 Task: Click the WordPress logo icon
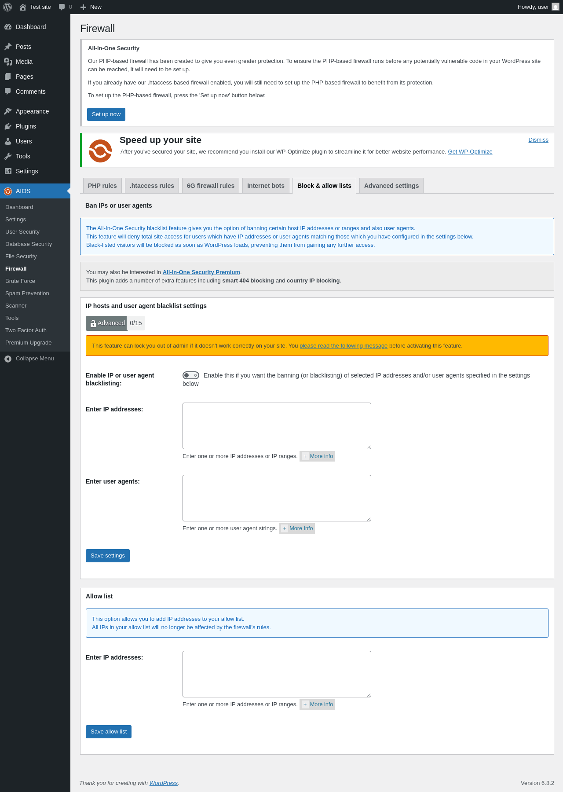click(7, 7)
